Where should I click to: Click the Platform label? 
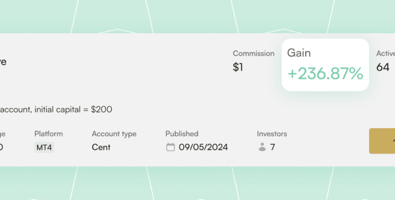click(x=49, y=134)
